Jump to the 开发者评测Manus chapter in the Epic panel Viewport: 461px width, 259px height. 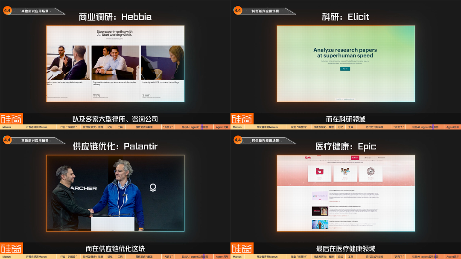pyautogui.click(x=267, y=256)
